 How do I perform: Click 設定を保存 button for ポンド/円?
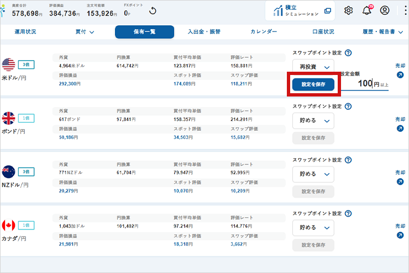(313, 138)
